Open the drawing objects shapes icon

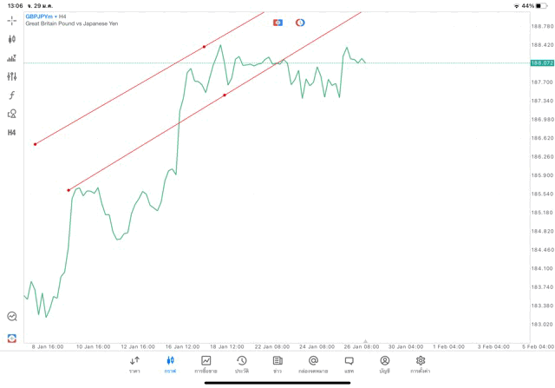pyautogui.click(x=12, y=114)
